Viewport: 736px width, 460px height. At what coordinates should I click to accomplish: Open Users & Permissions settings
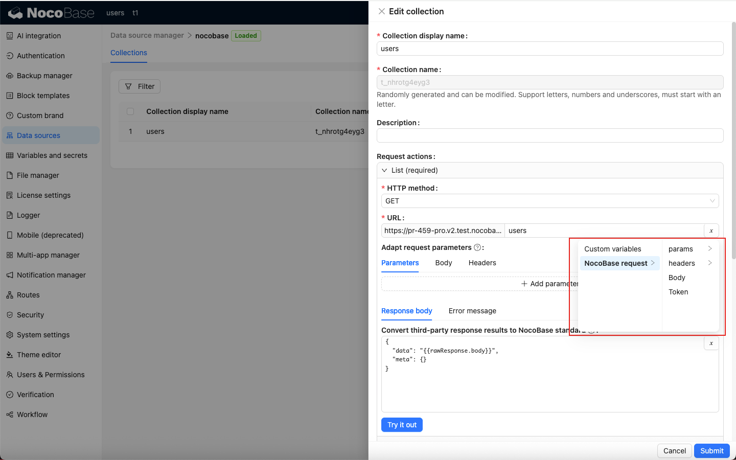(50, 375)
